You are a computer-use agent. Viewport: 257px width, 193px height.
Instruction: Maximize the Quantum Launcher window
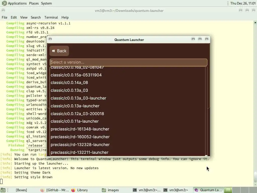(x=200, y=39)
